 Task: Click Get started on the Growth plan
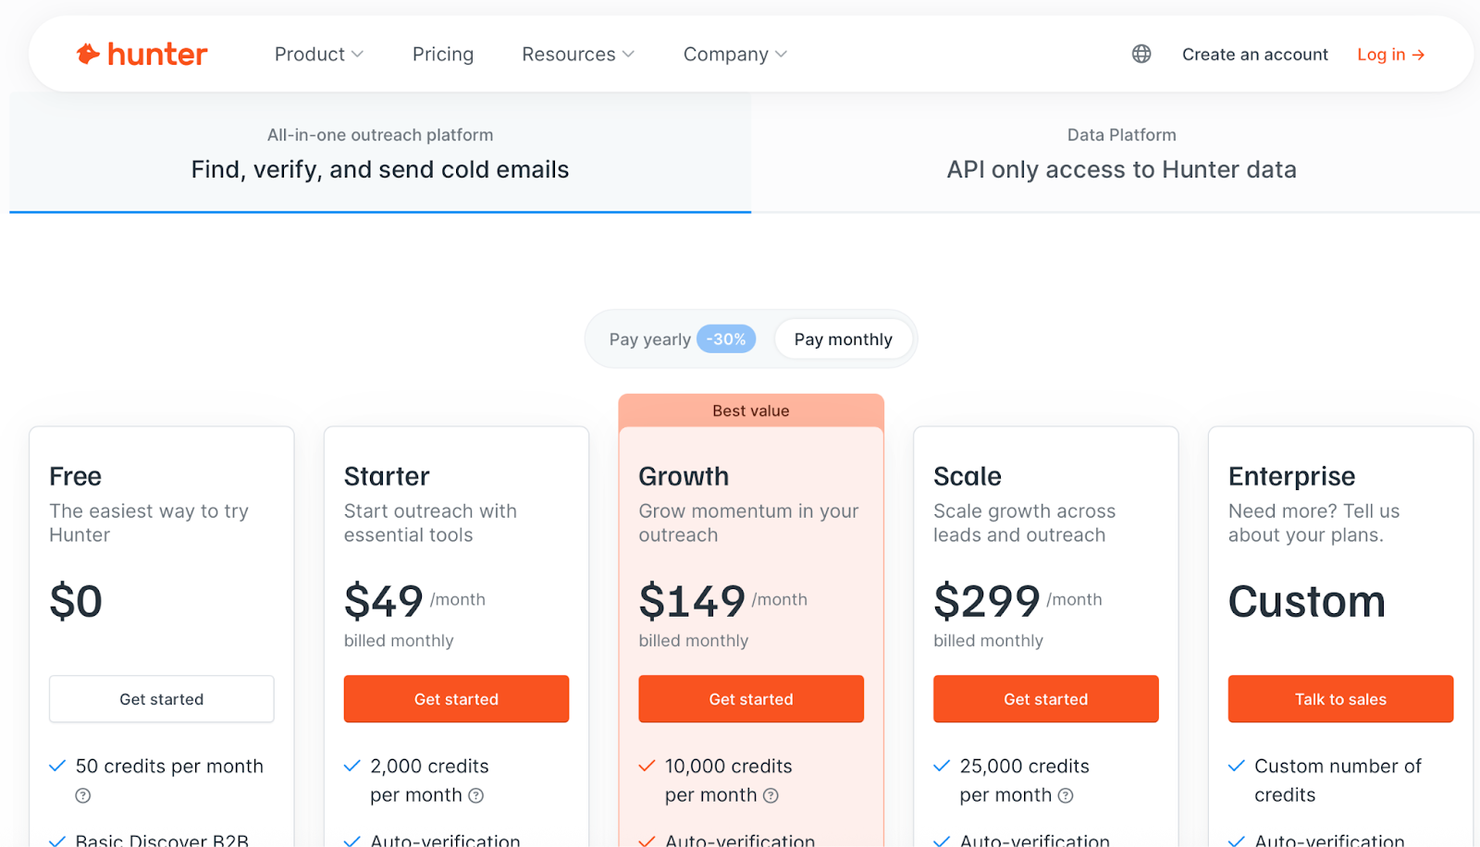click(x=750, y=699)
